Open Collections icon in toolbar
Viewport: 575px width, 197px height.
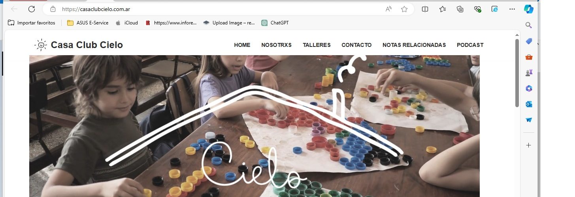460,9
